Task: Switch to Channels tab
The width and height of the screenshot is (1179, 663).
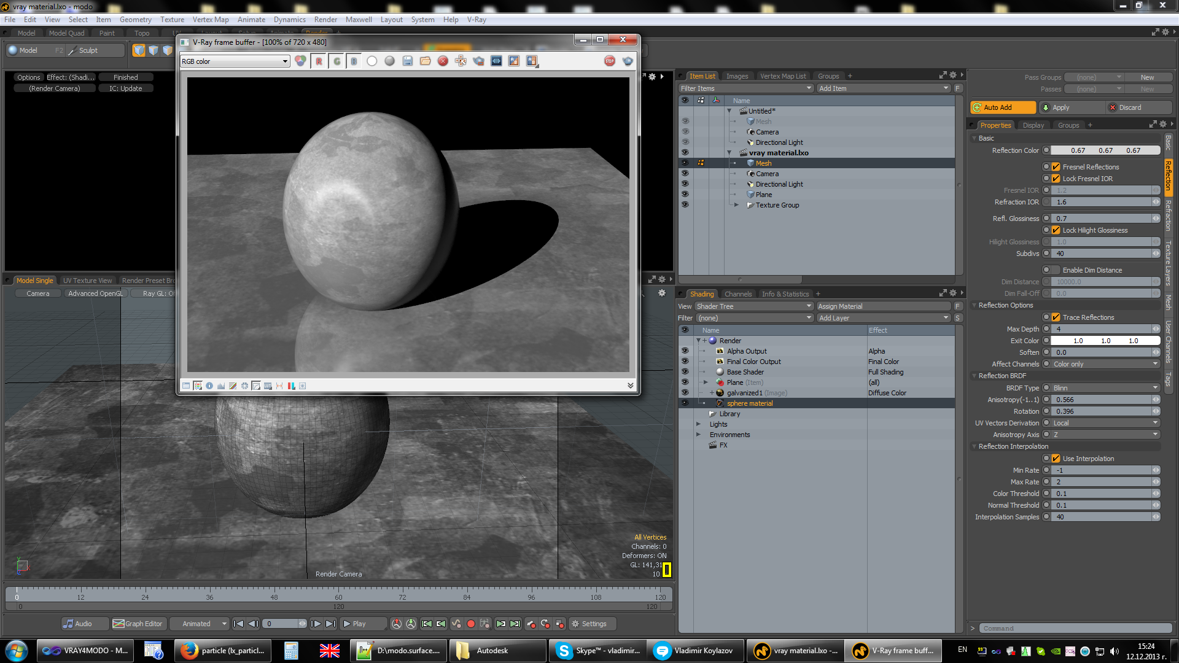Action: pos(737,294)
